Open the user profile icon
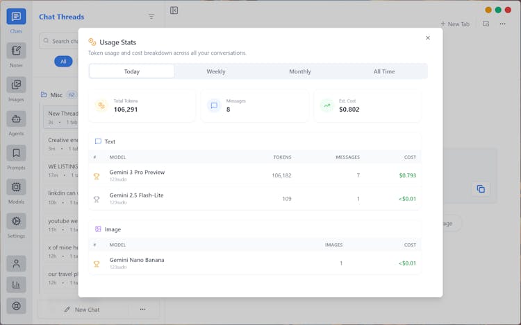Viewport: 521px width, 325px height. (16, 263)
